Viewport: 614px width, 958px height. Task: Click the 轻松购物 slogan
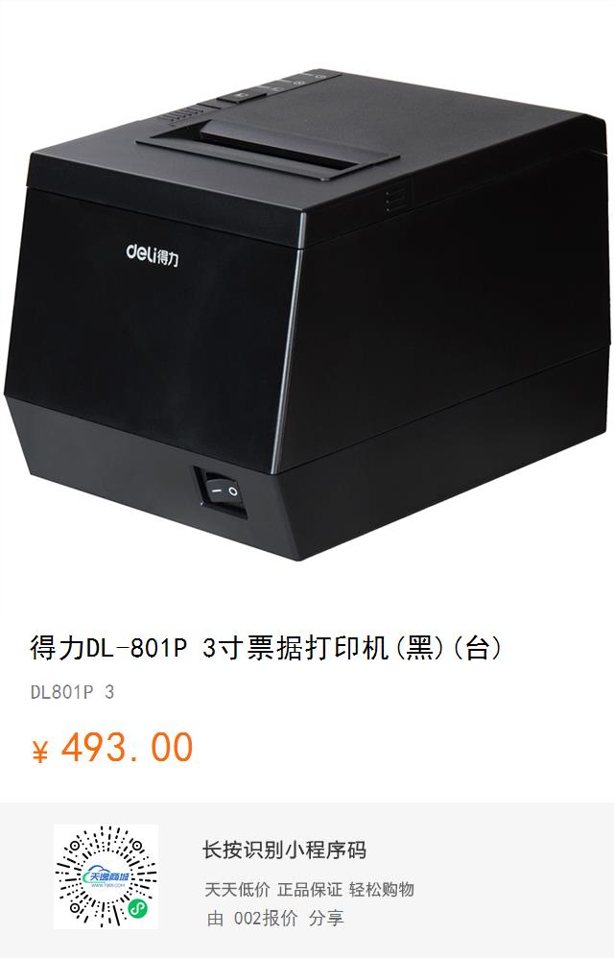382,889
